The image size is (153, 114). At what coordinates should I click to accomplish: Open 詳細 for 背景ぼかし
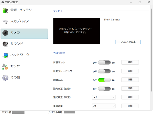tap(130, 62)
